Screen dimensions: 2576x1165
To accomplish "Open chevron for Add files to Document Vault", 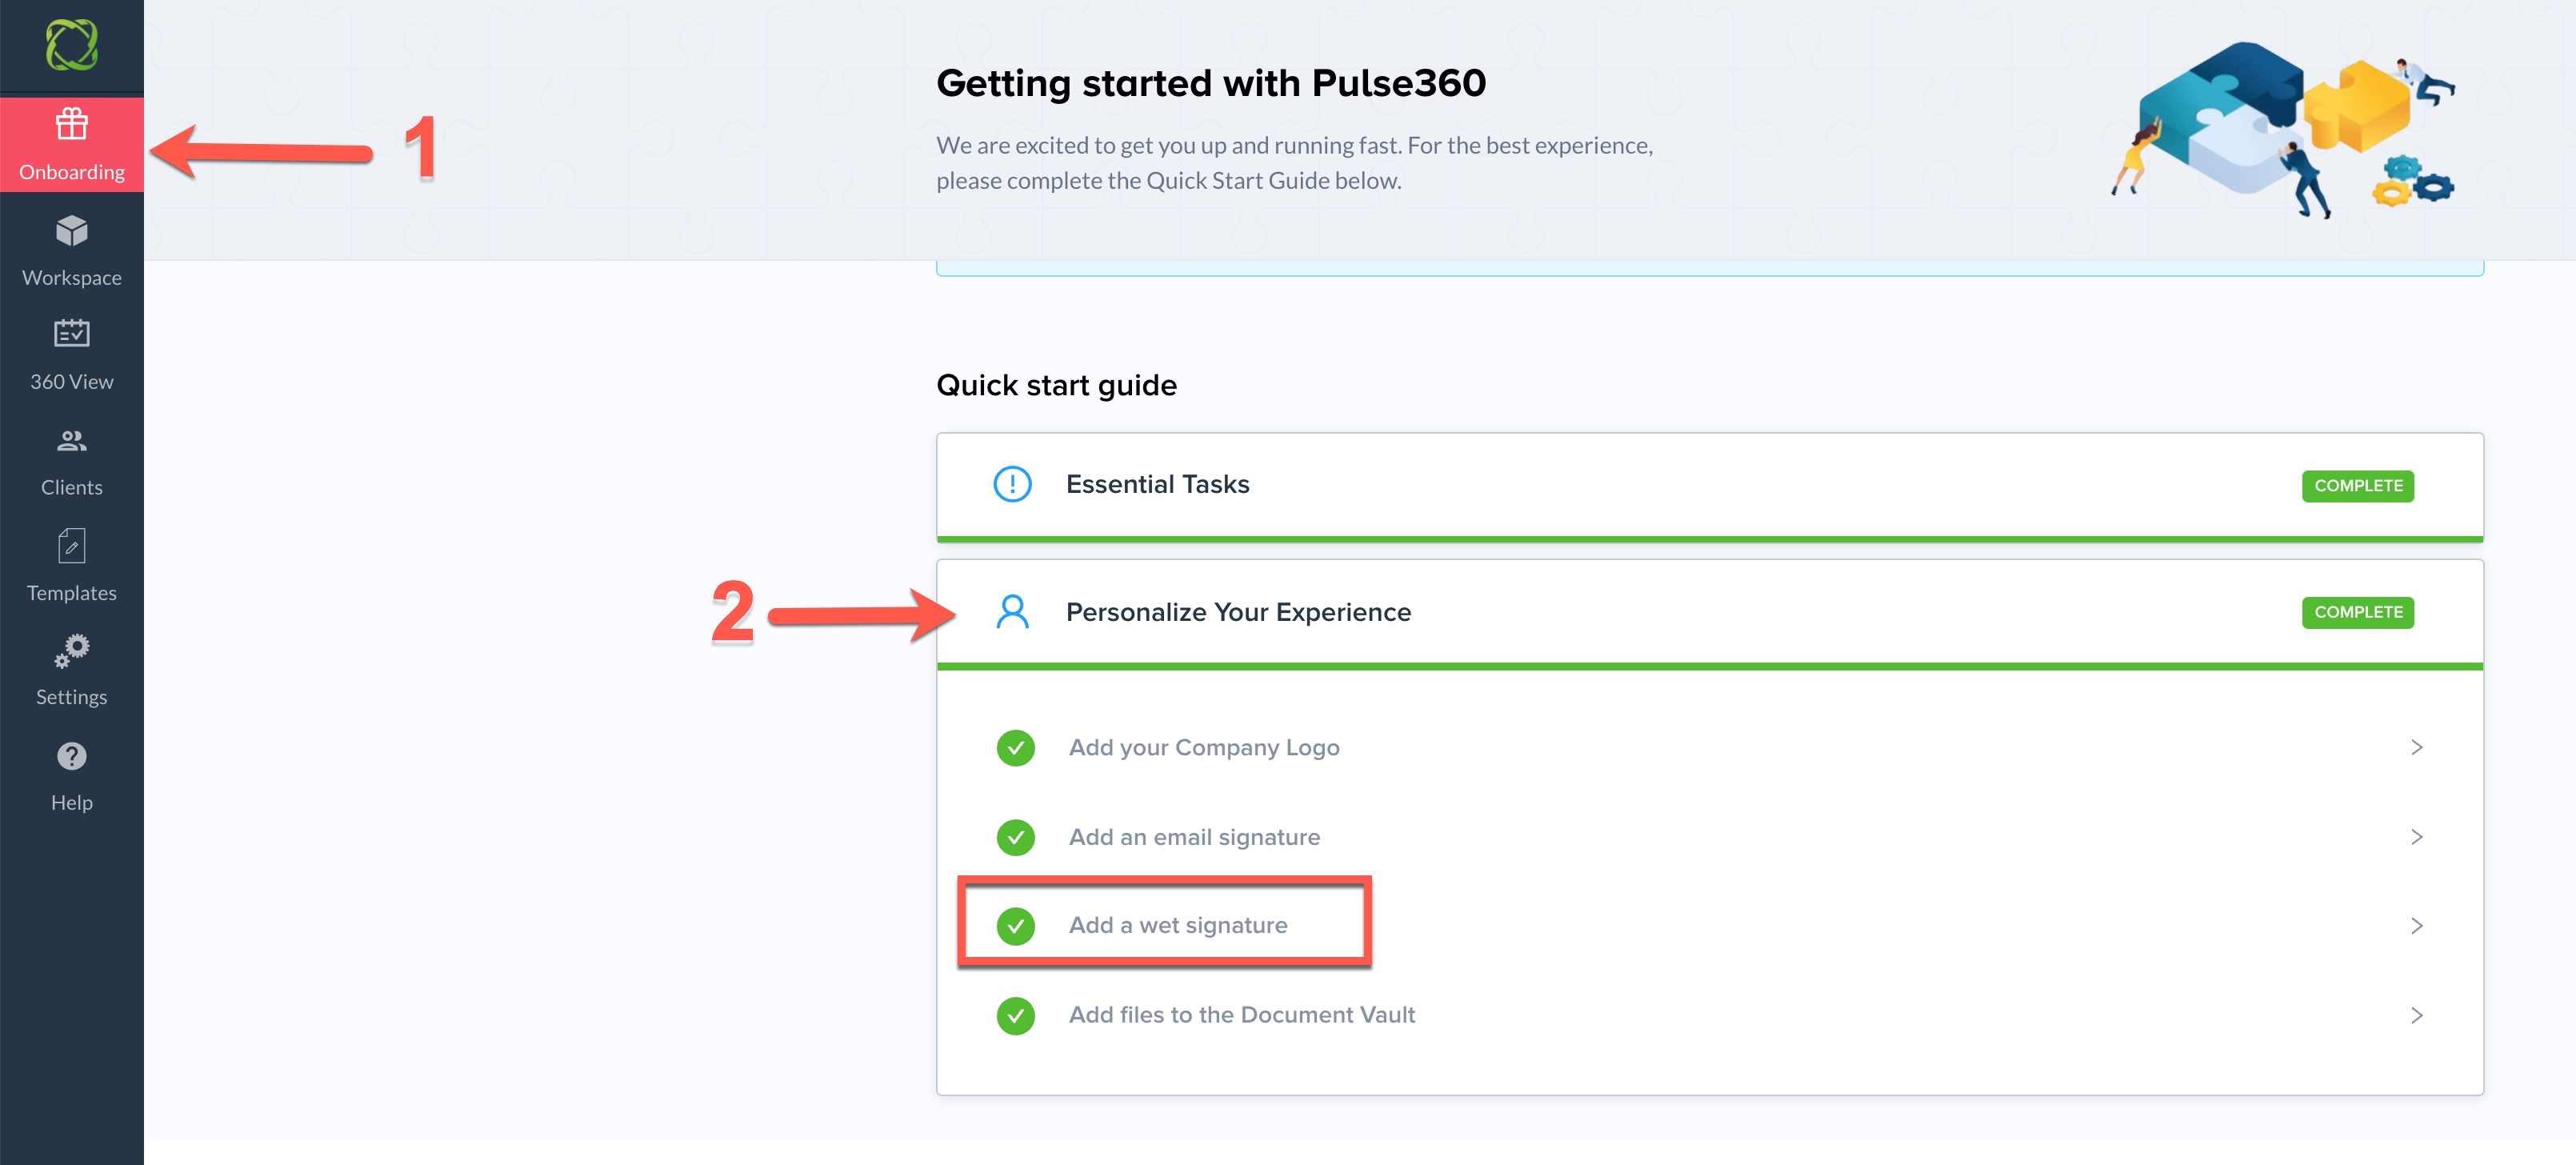I will 2415,1016.
